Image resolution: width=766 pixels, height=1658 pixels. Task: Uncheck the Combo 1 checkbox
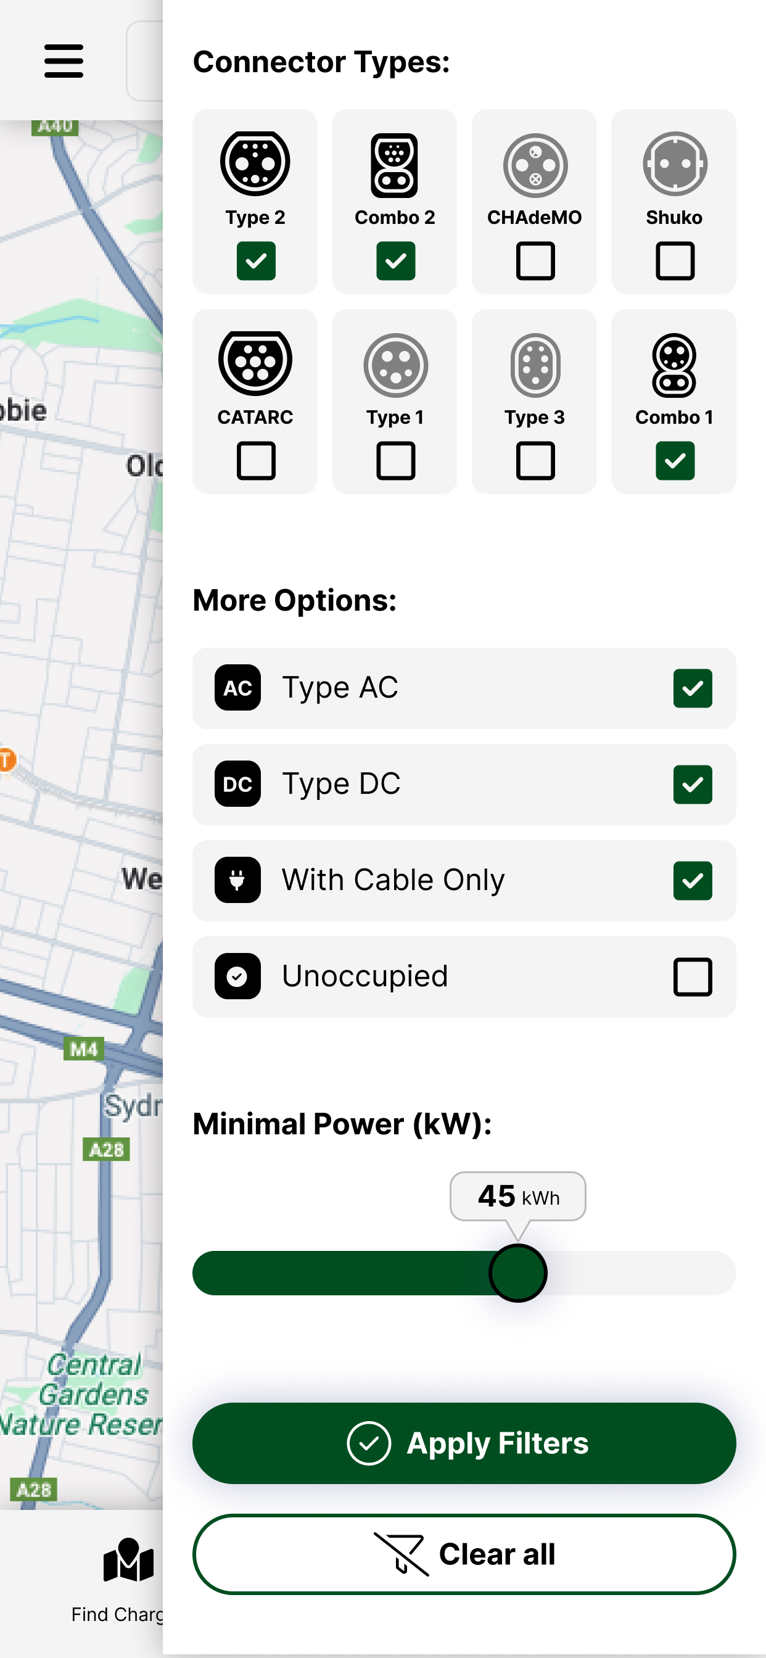click(675, 461)
